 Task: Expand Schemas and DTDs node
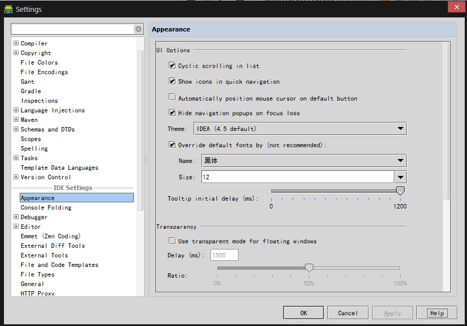16,129
